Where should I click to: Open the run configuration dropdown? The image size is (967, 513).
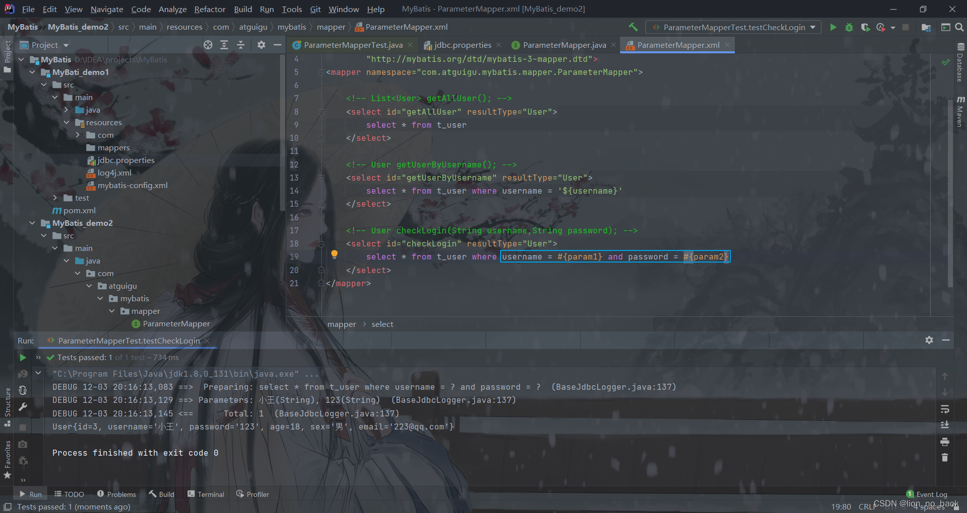tap(733, 27)
